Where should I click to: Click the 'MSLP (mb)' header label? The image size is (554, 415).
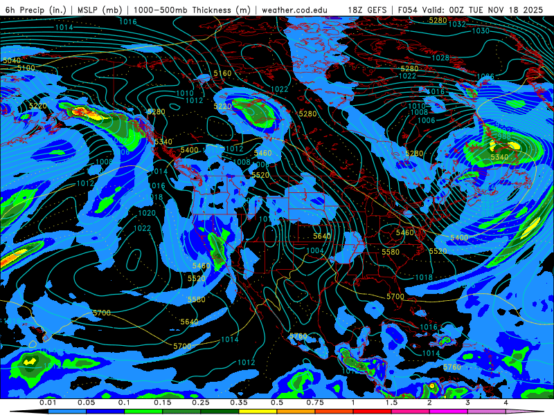100,10
